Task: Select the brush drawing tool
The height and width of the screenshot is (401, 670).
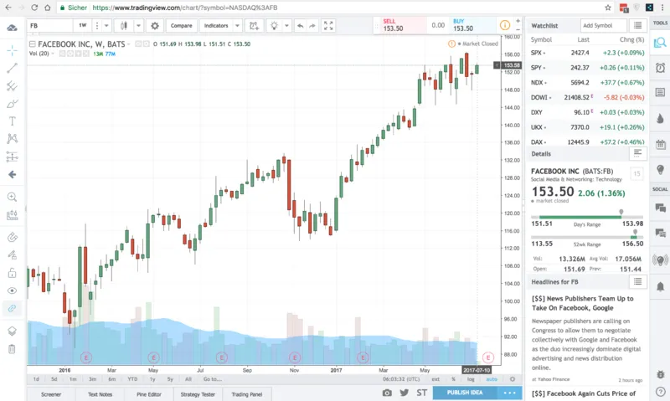Action: (12, 104)
